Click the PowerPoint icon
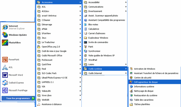 click(x=5, y=59)
